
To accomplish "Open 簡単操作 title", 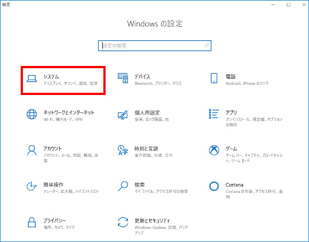I will point(54,184).
